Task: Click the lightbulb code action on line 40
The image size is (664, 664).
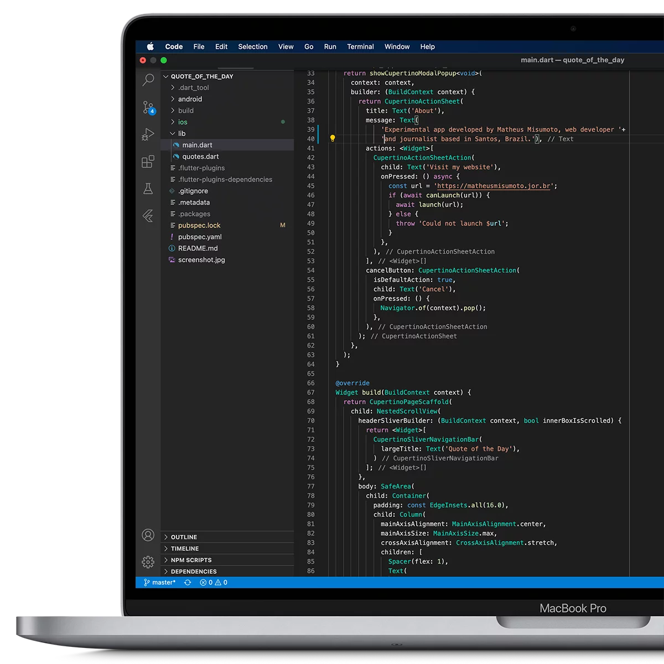Action: tap(333, 138)
